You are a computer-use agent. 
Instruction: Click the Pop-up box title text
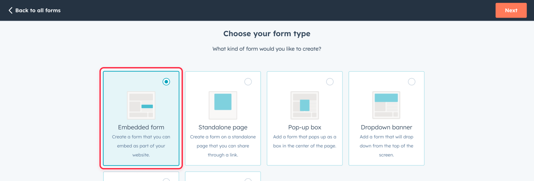(305, 127)
